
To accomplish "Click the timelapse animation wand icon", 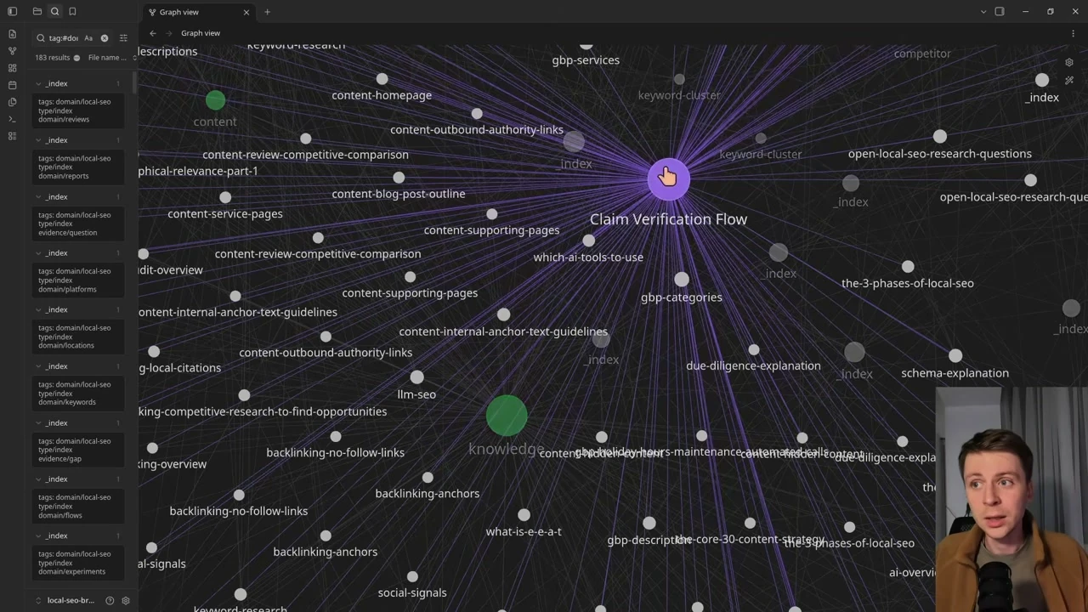I will tap(1069, 81).
